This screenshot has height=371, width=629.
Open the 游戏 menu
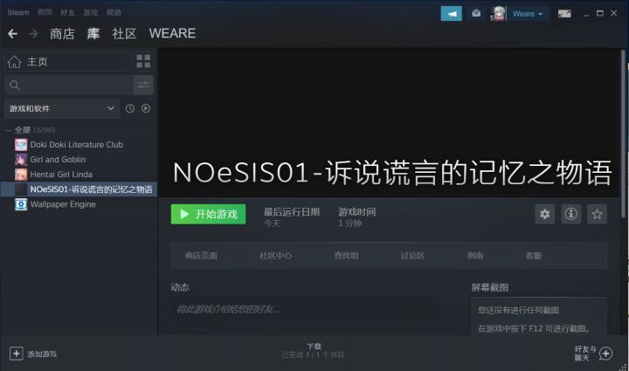91,12
